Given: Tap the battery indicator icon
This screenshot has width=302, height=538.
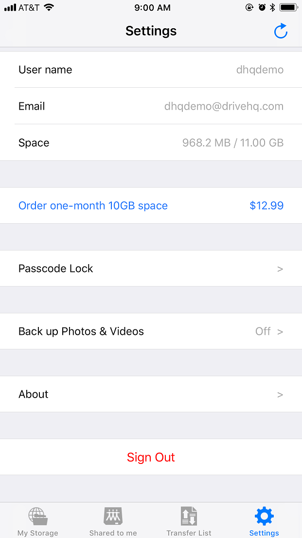Looking at the screenshot, I should point(288,7).
